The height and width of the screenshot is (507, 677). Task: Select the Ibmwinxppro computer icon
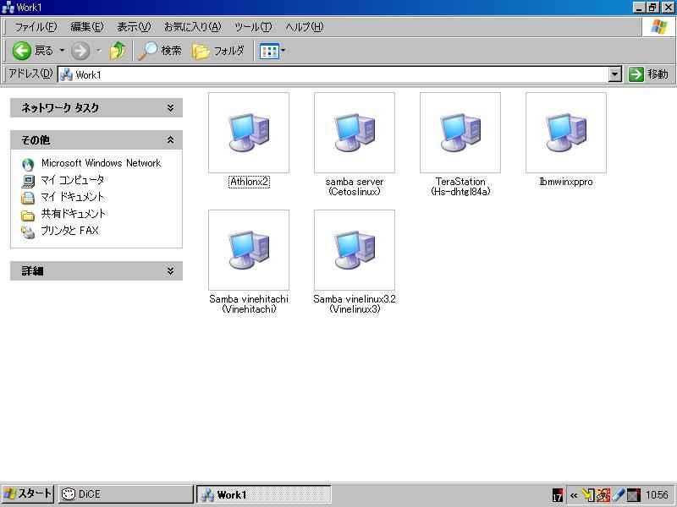pyautogui.click(x=566, y=133)
